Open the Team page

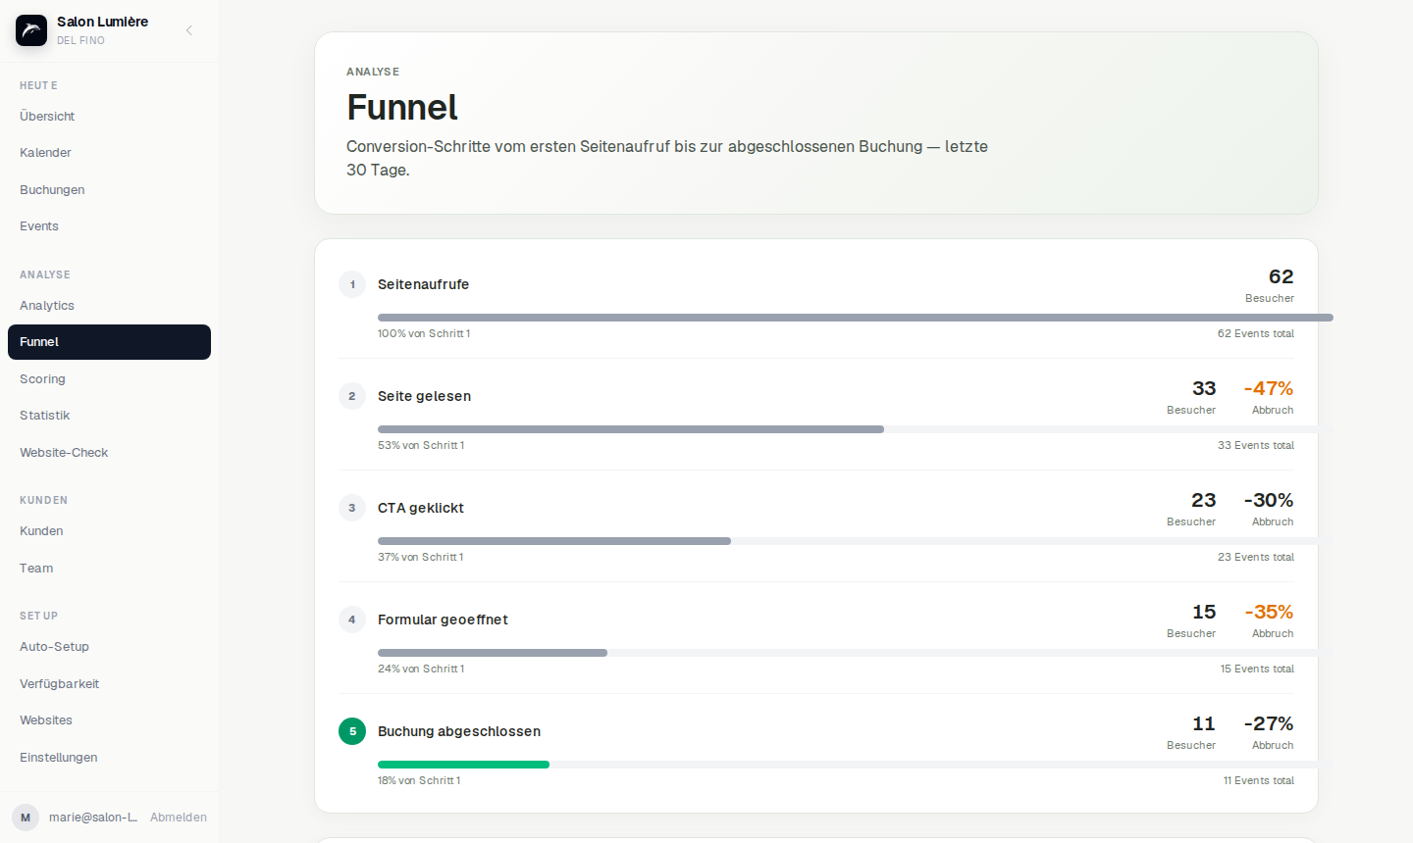coord(109,569)
